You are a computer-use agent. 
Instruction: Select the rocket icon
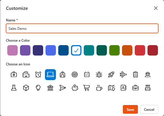pyautogui.click(x=111, y=75)
